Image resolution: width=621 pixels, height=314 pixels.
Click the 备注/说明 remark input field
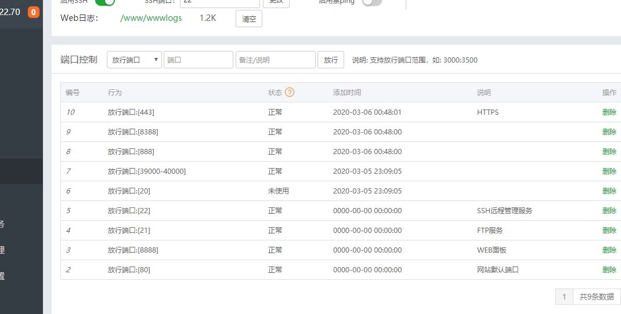(275, 60)
